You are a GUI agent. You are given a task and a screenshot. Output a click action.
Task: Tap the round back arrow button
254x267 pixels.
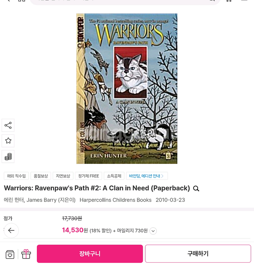pyautogui.click(x=11, y=230)
